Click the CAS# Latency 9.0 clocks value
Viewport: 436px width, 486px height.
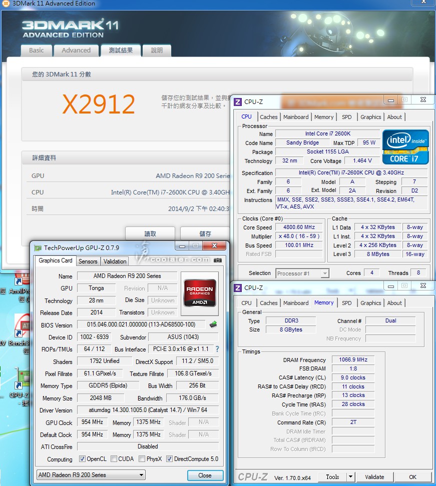pos(353,377)
